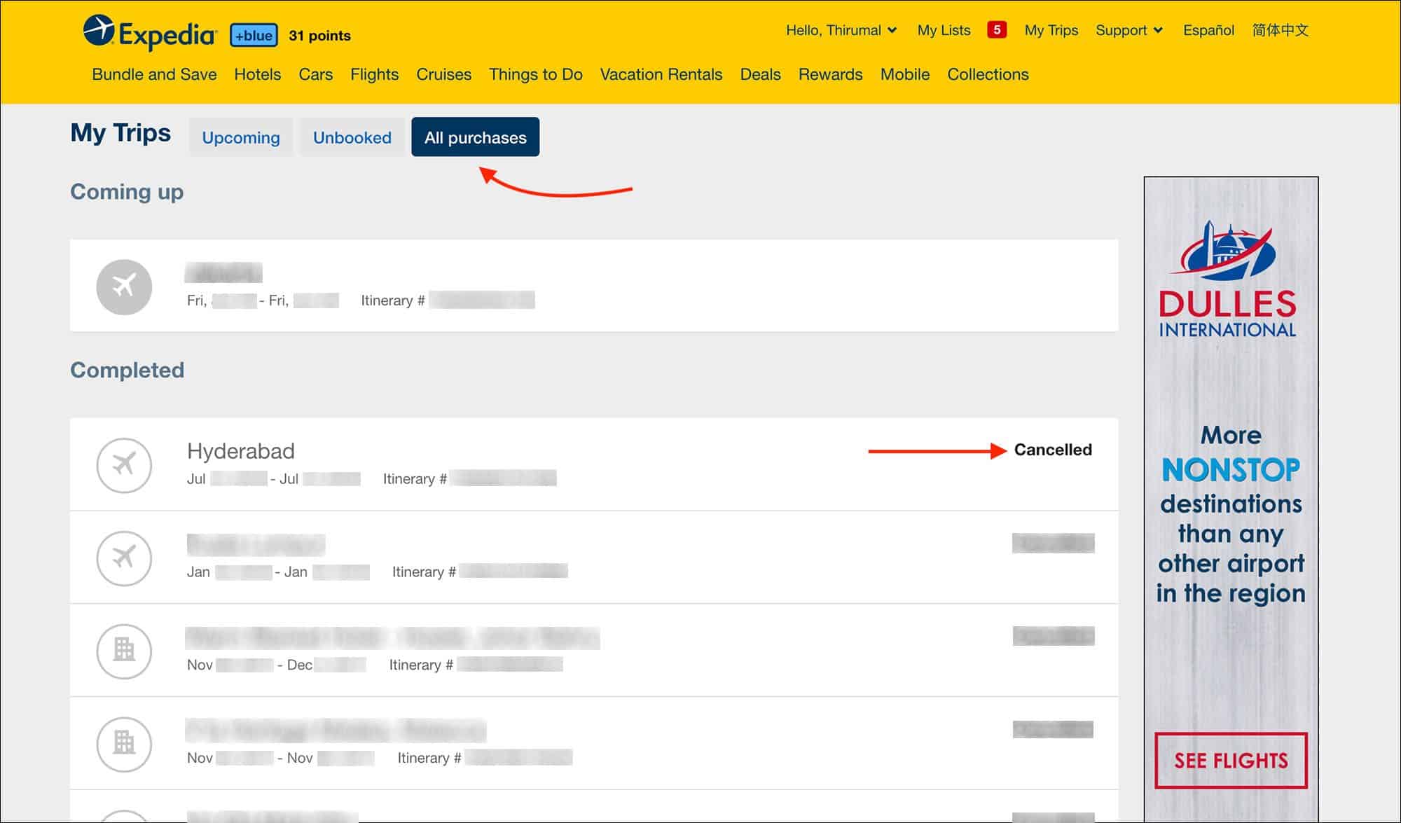Go to the Flights section
Image resolution: width=1401 pixels, height=823 pixels.
tap(374, 74)
